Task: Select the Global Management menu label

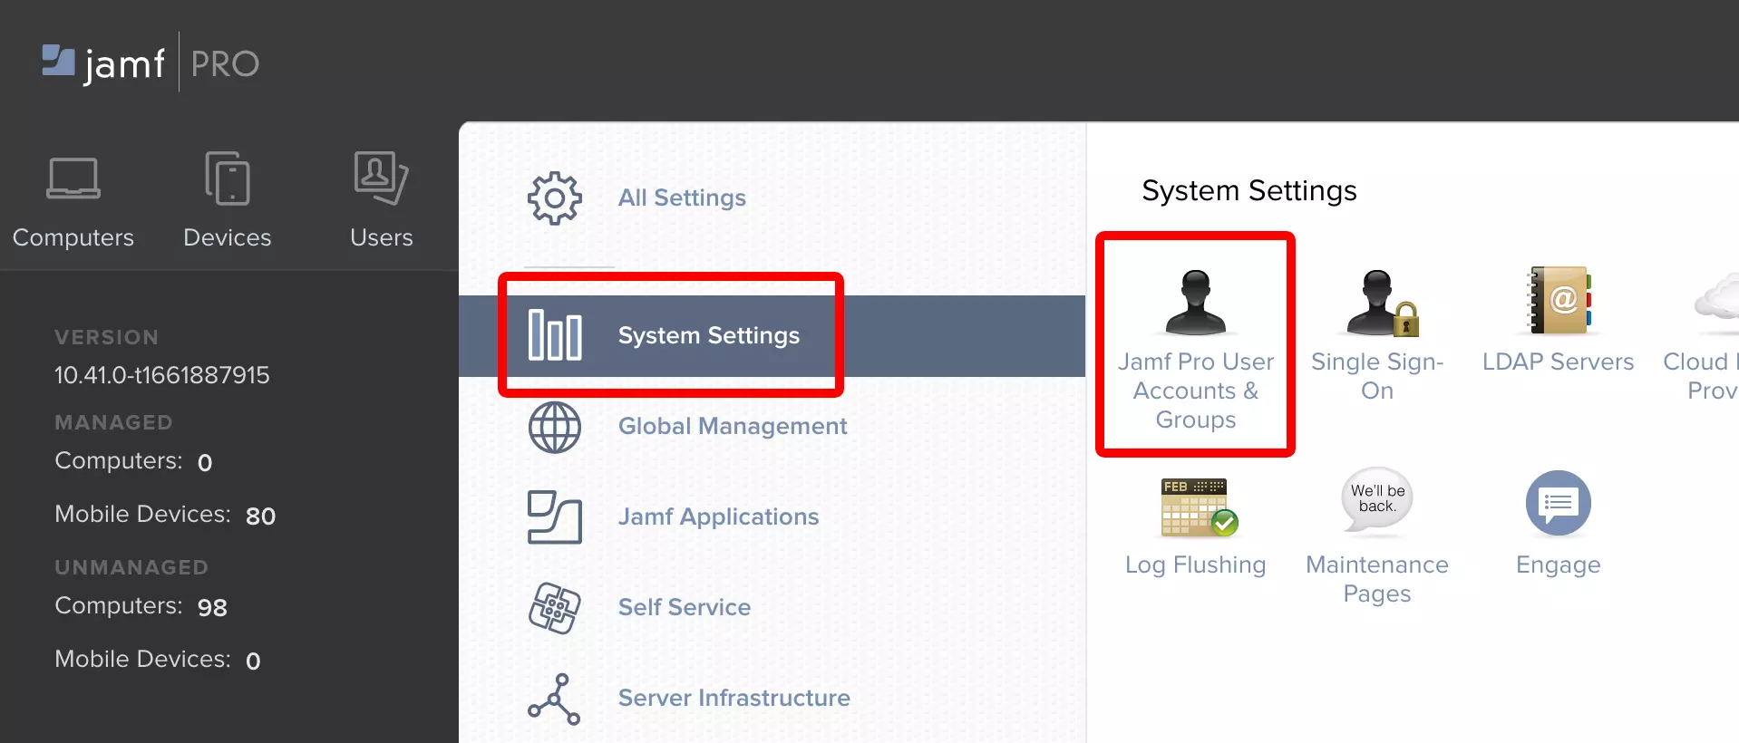Action: (x=733, y=426)
